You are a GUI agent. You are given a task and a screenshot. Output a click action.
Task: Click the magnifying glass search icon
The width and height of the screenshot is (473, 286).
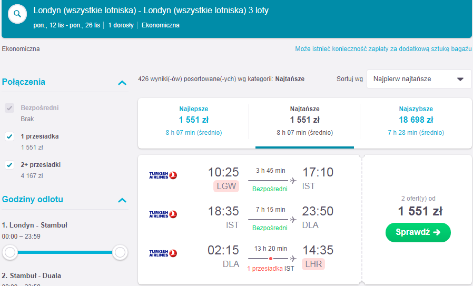17,14
